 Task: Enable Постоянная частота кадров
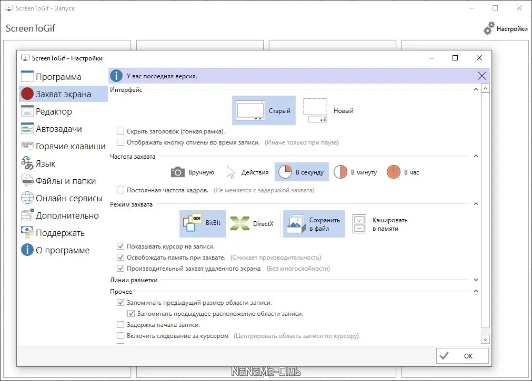click(x=121, y=190)
